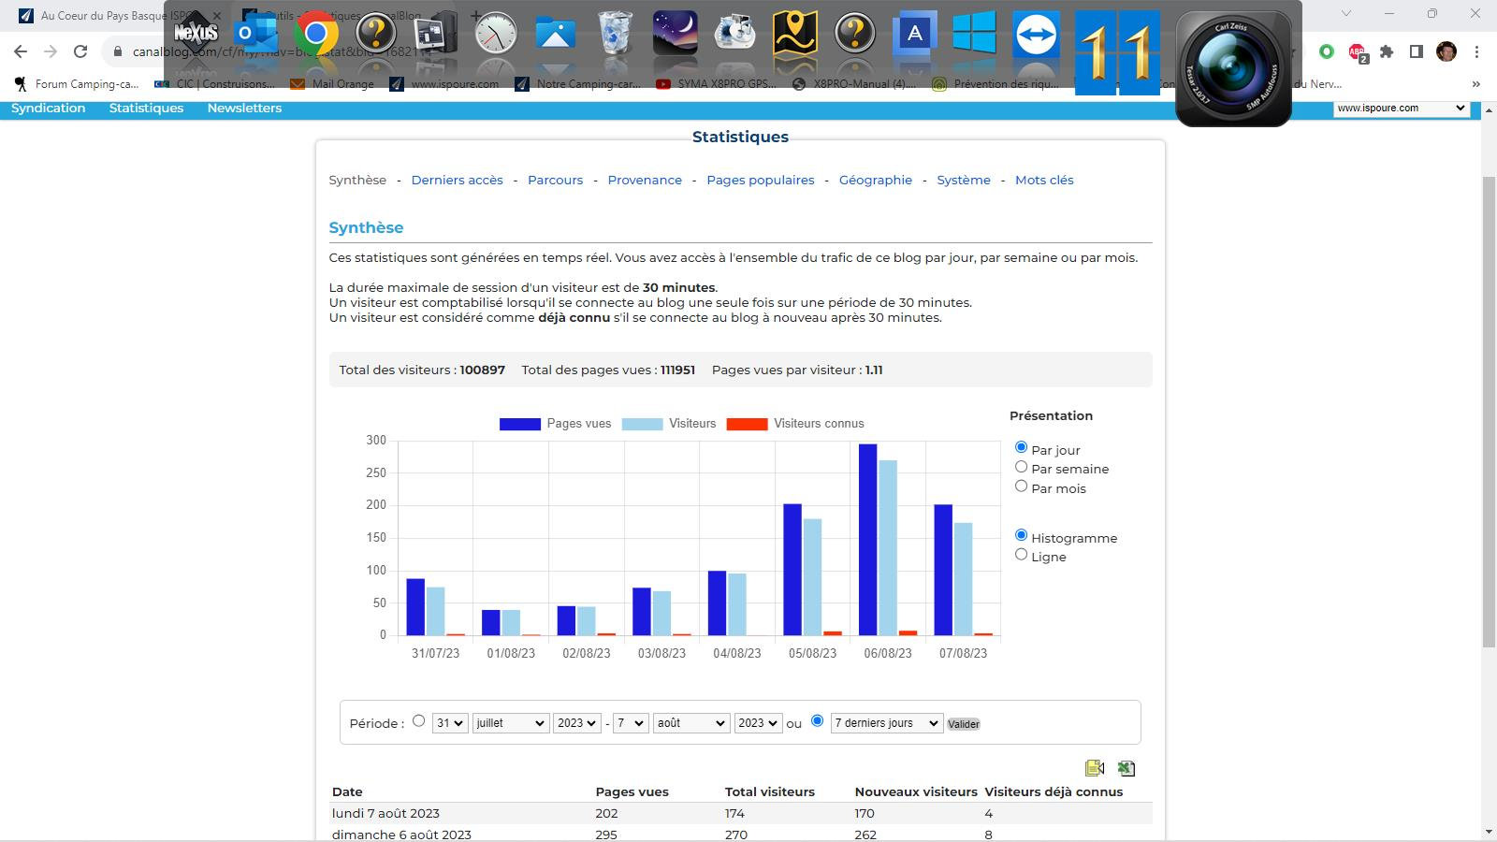The height and width of the screenshot is (842, 1497).
Task: Open Outlook from the dock
Action: [255, 34]
